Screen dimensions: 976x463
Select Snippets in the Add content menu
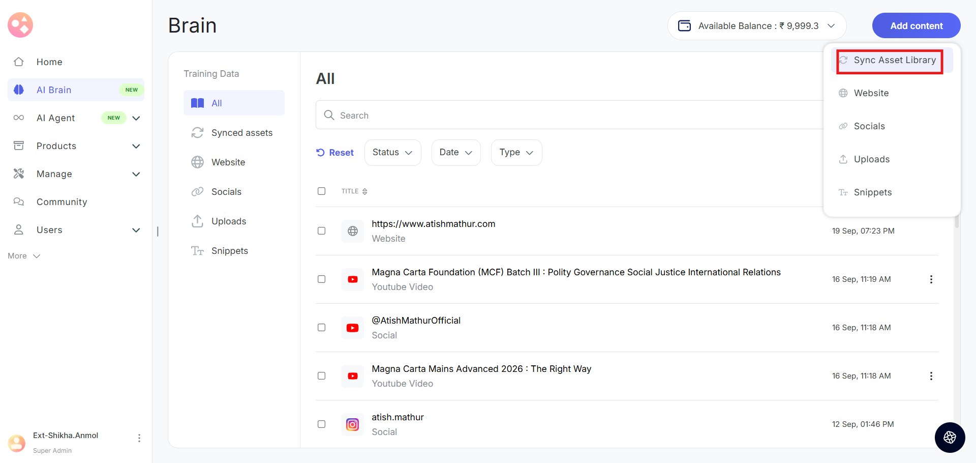pos(872,192)
